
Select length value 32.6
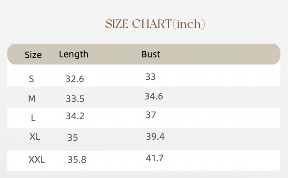point(75,79)
